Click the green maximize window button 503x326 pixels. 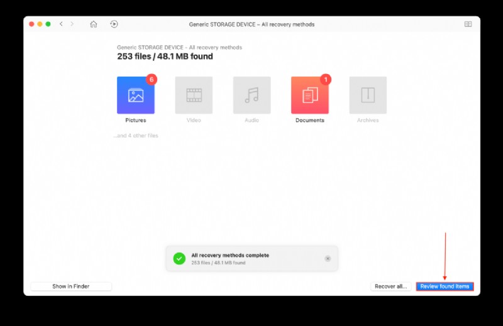(48, 24)
